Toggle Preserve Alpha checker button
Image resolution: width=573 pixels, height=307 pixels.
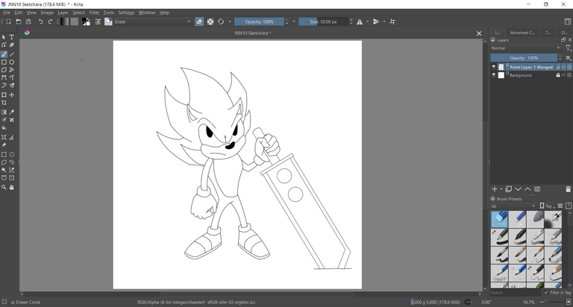click(x=210, y=22)
